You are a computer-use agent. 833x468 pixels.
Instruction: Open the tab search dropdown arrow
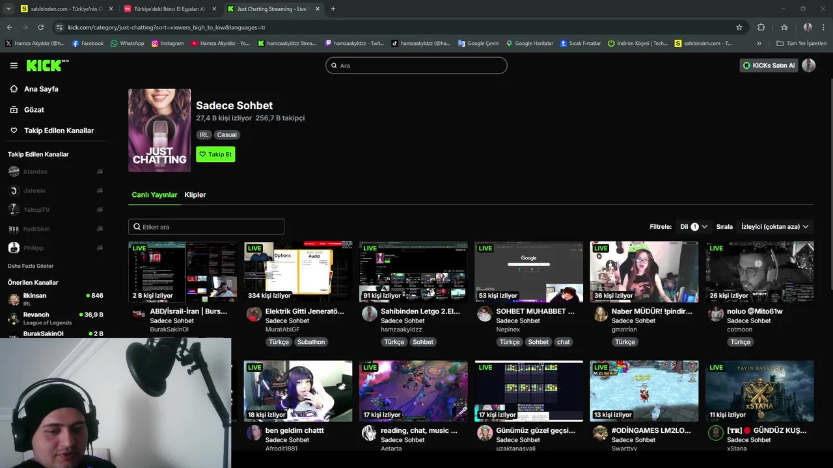pos(8,9)
